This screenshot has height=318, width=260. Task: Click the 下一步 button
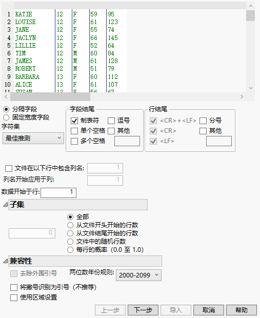point(143,310)
